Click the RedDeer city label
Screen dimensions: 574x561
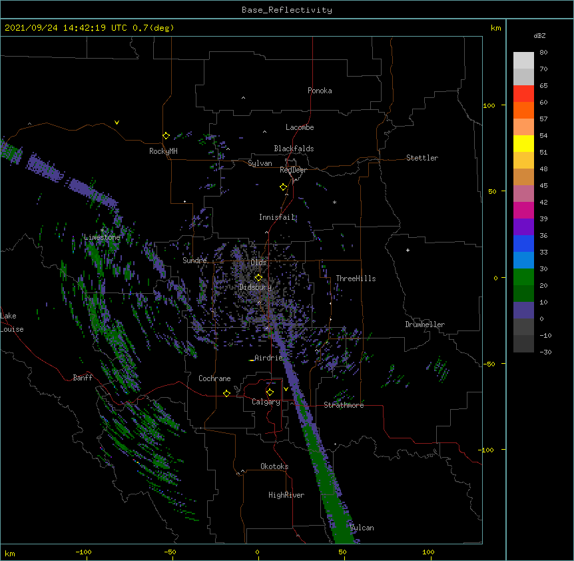tap(293, 170)
